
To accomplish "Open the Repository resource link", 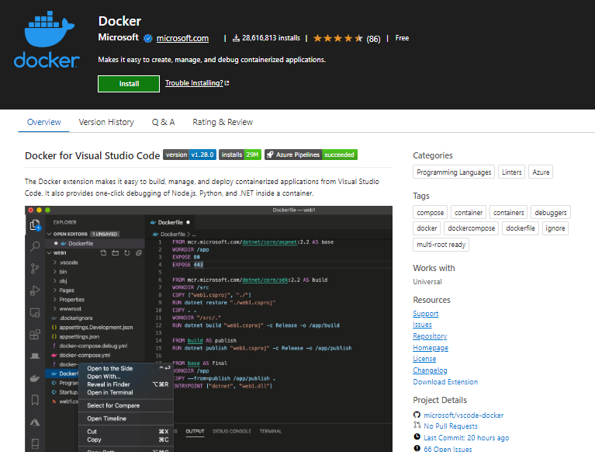I will (x=430, y=336).
